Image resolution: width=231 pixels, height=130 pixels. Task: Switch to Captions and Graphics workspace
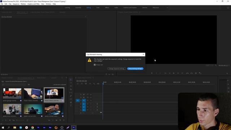(x=130, y=8)
